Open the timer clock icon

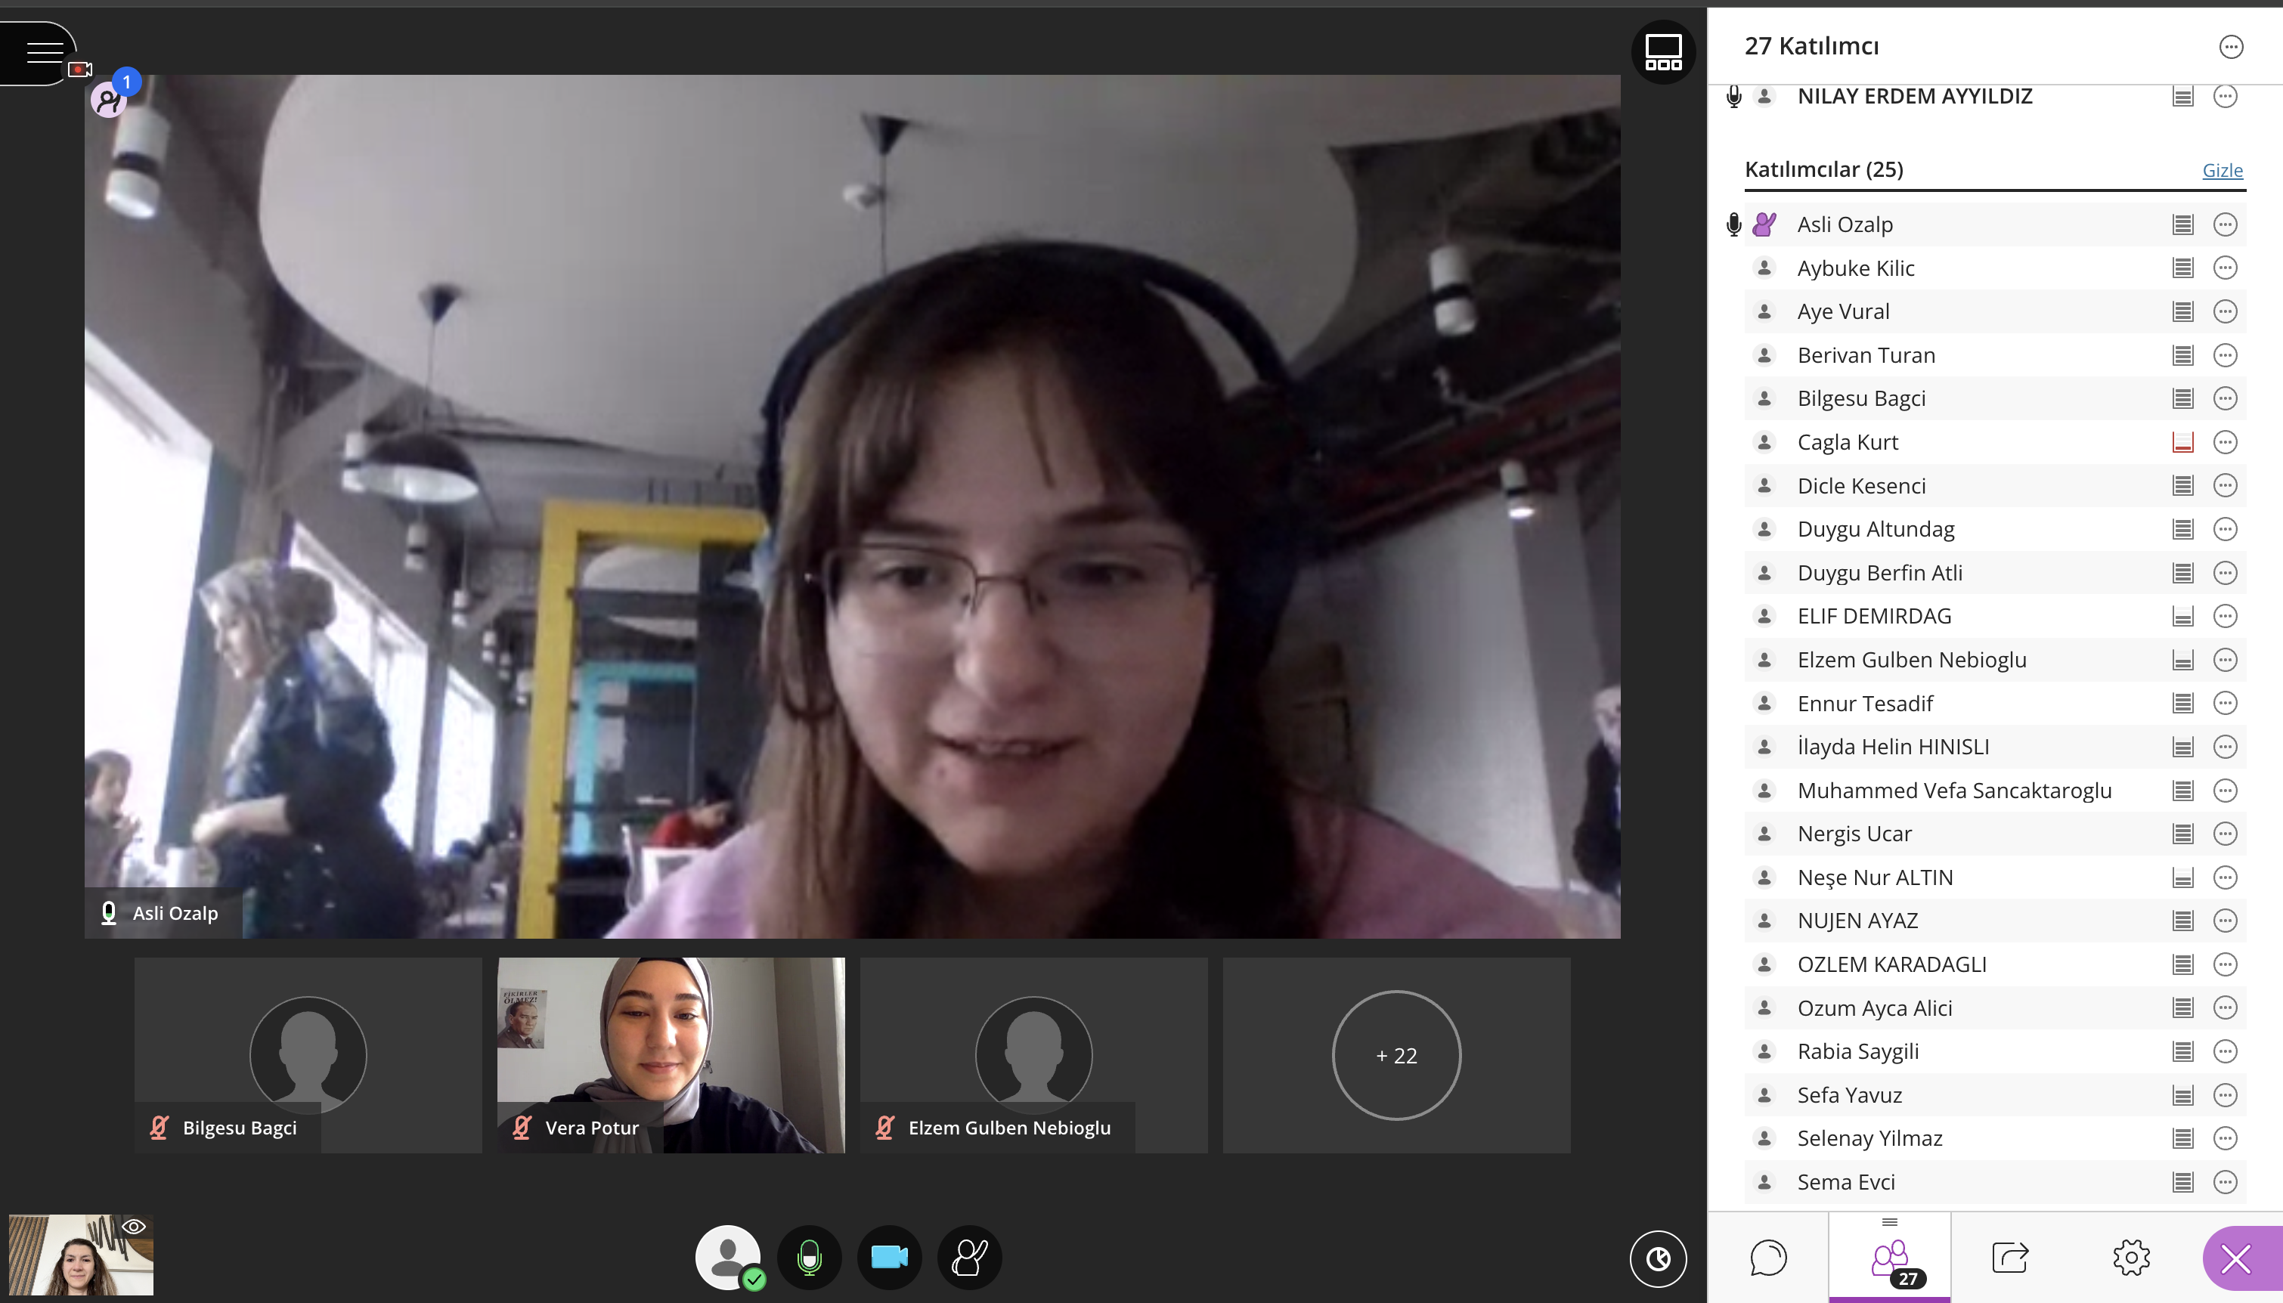pyautogui.click(x=1657, y=1259)
